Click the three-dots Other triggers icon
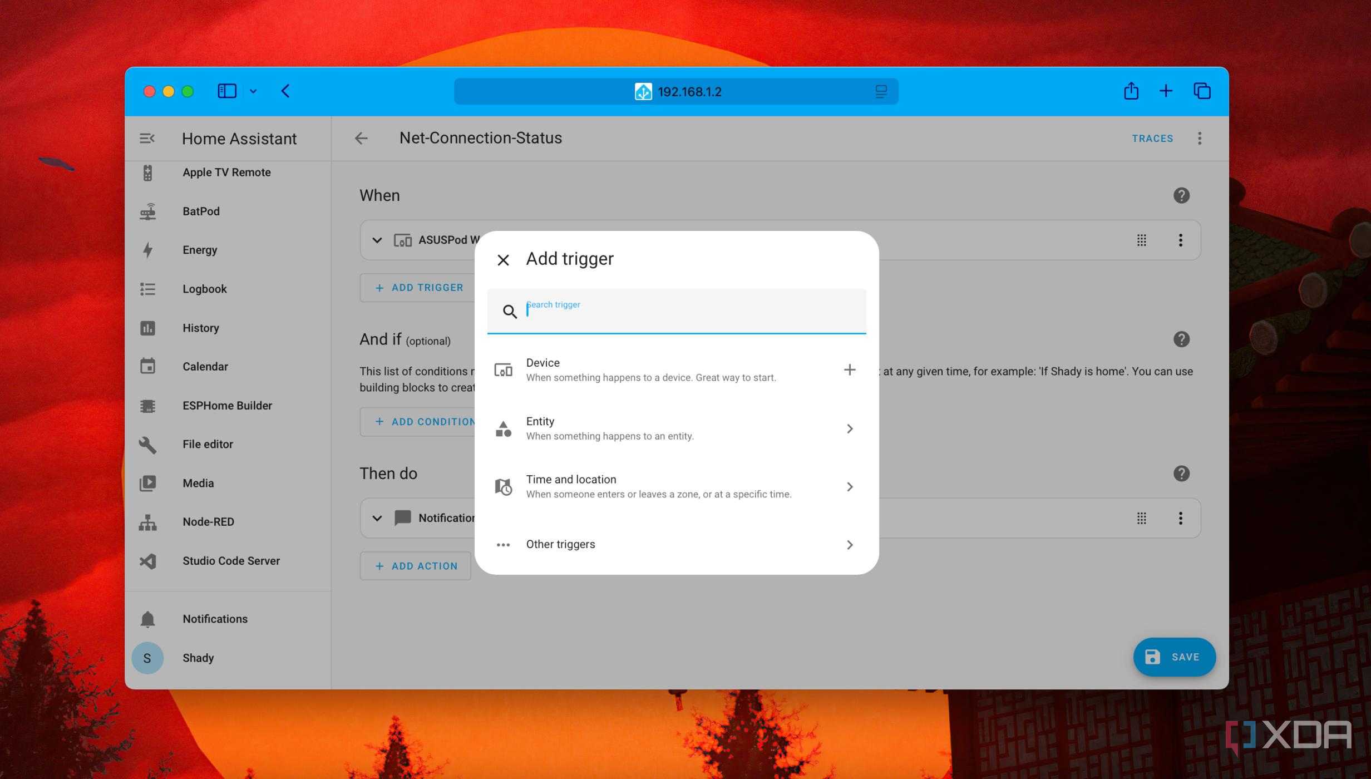Viewport: 1371px width, 779px height. point(503,545)
